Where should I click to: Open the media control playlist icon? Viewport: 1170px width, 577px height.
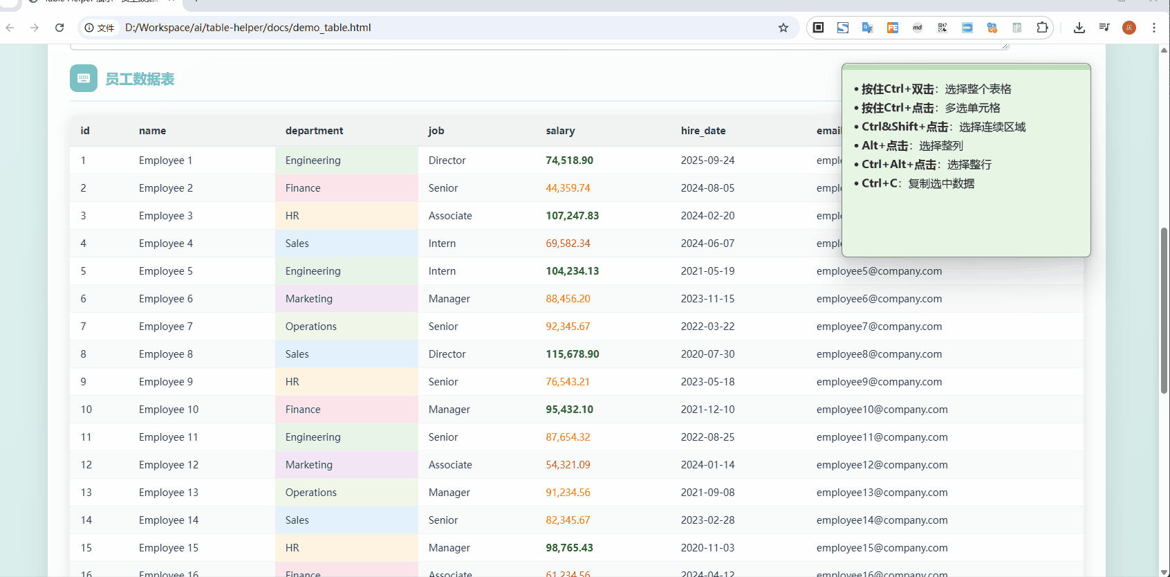click(x=1104, y=28)
